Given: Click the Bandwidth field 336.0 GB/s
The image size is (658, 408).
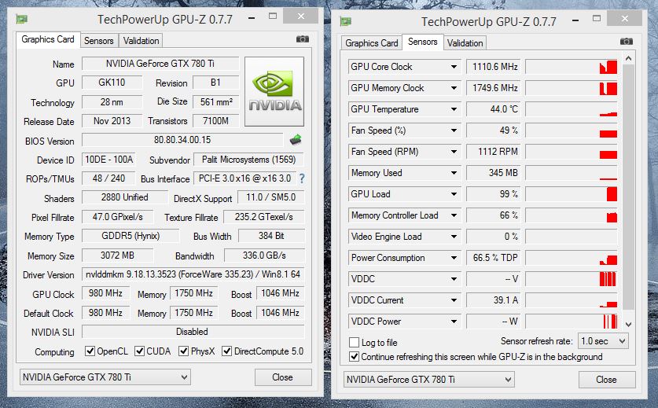Looking at the screenshot, I should pyautogui.click(x=264, y=255).
